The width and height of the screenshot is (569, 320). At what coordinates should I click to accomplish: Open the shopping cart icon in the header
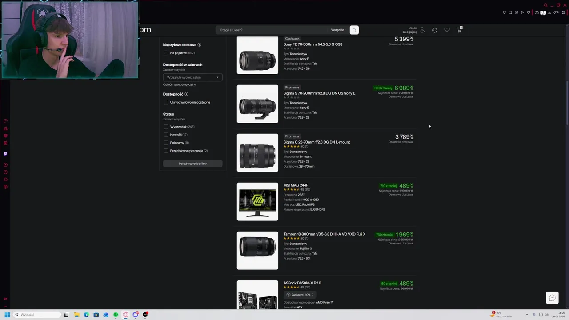460,30
